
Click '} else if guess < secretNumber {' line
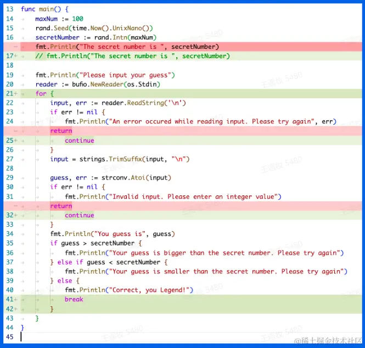(x=109, y=262)
